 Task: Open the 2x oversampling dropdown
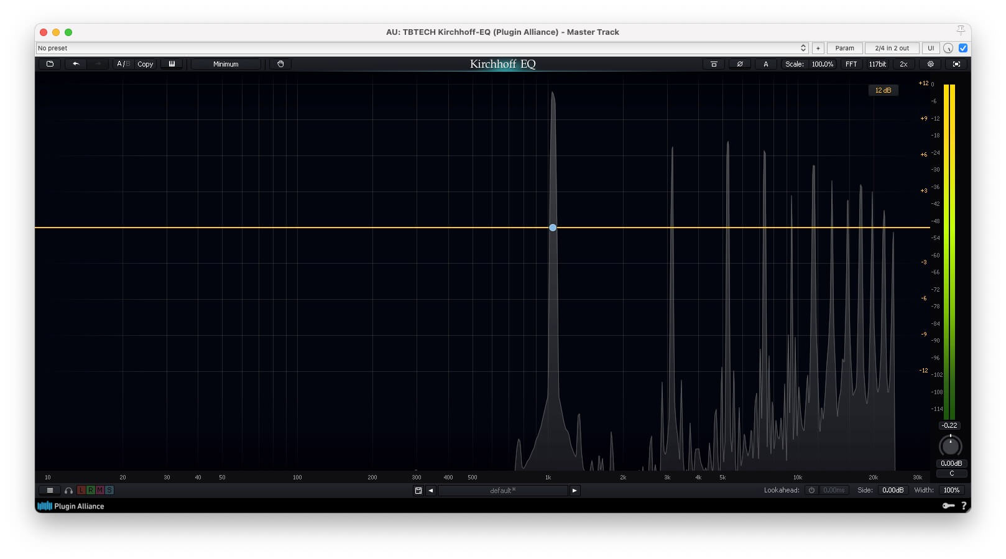(903, 64)
